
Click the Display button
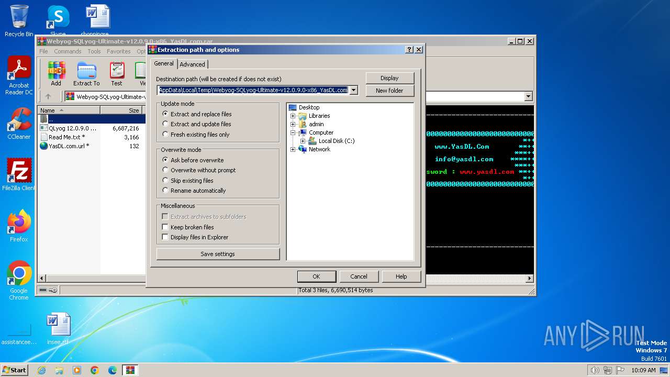pyautogui.click(x=389, y=78)
